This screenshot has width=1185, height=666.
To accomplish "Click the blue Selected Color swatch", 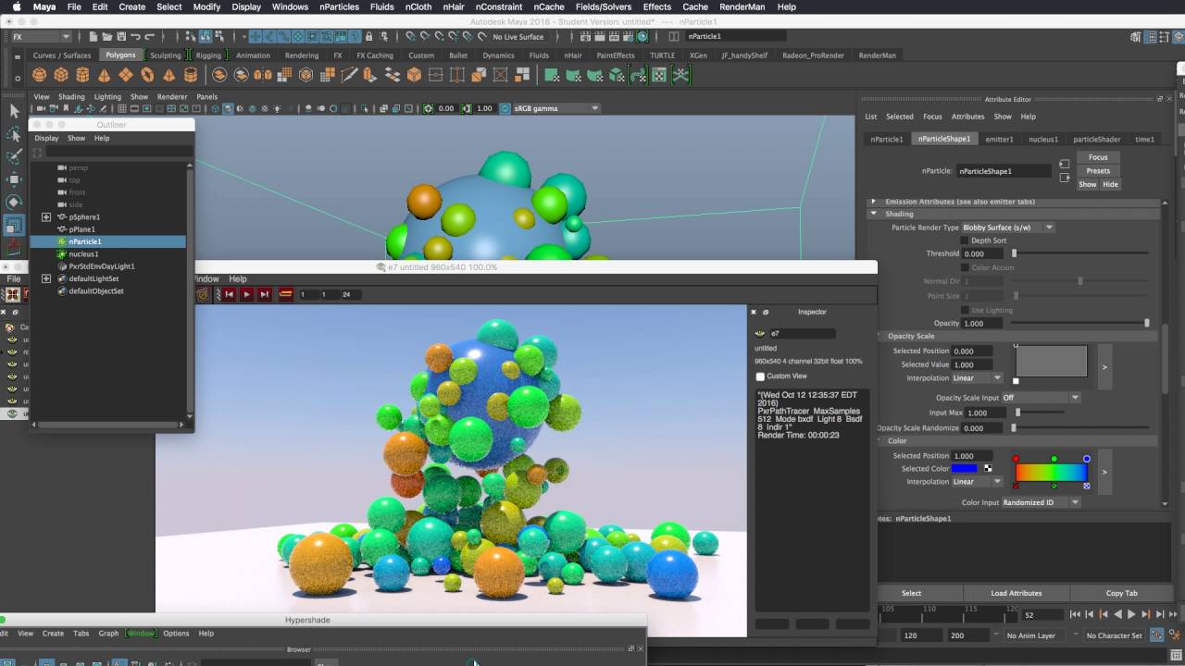I will (x=964, y=469).
